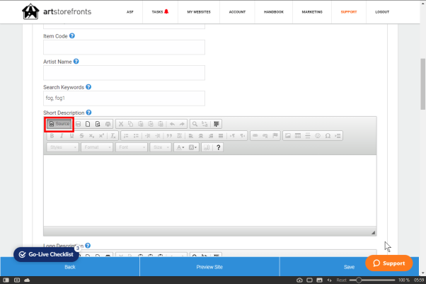Open the MARKETING menu item
The image size is (426, 284).
pyautogui.click(x=312, y=12)
